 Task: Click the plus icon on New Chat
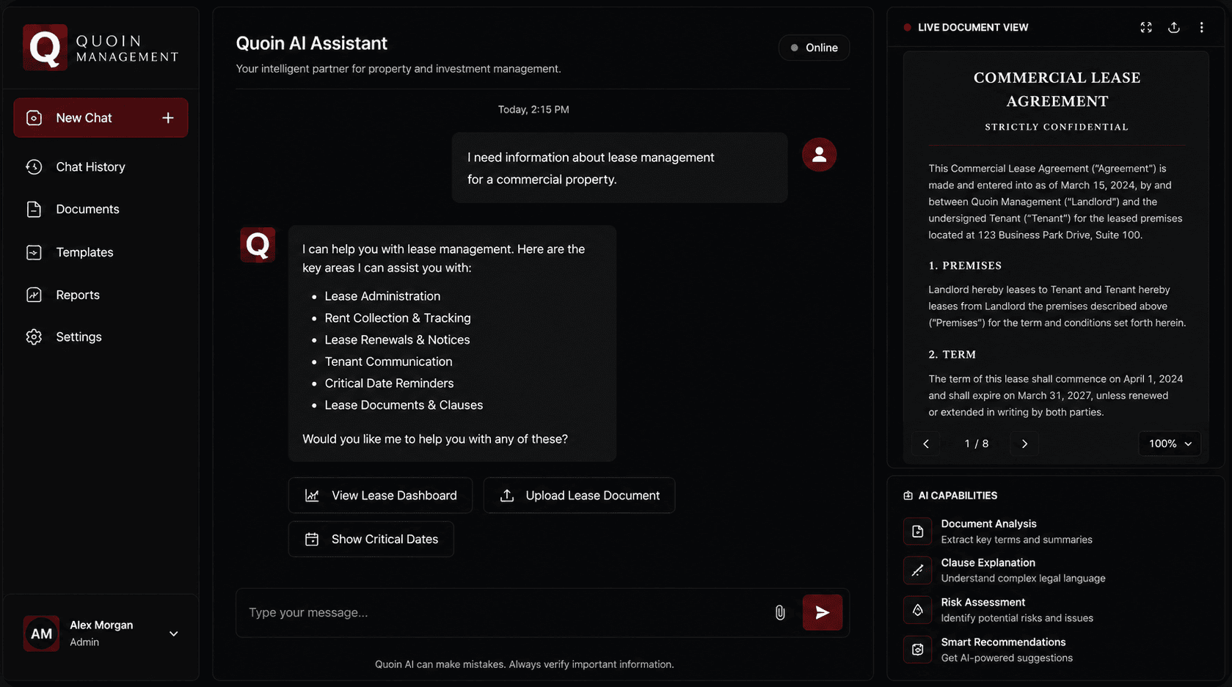[x=168, y=118]
